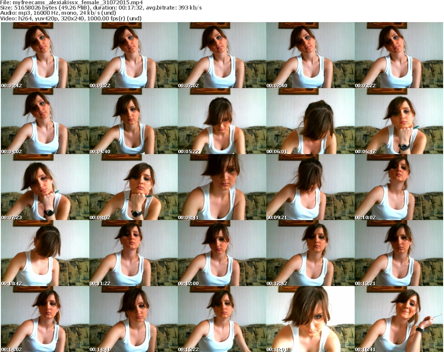444x352 pixels.
Task: Click the "avg.bitrate: 393 kb/s" text
Action: [x=174, y=8]
